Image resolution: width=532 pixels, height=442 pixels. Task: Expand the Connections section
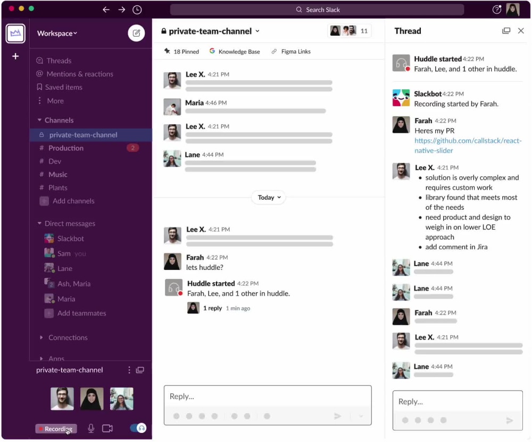pos(41,337)
